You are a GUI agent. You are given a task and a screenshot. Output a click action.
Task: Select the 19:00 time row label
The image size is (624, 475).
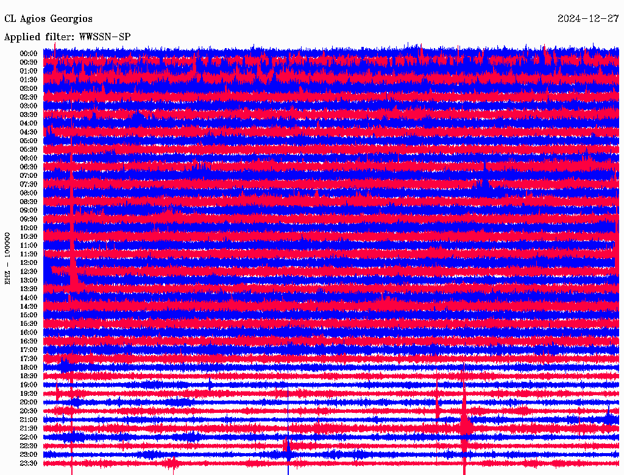coord(29,385)
